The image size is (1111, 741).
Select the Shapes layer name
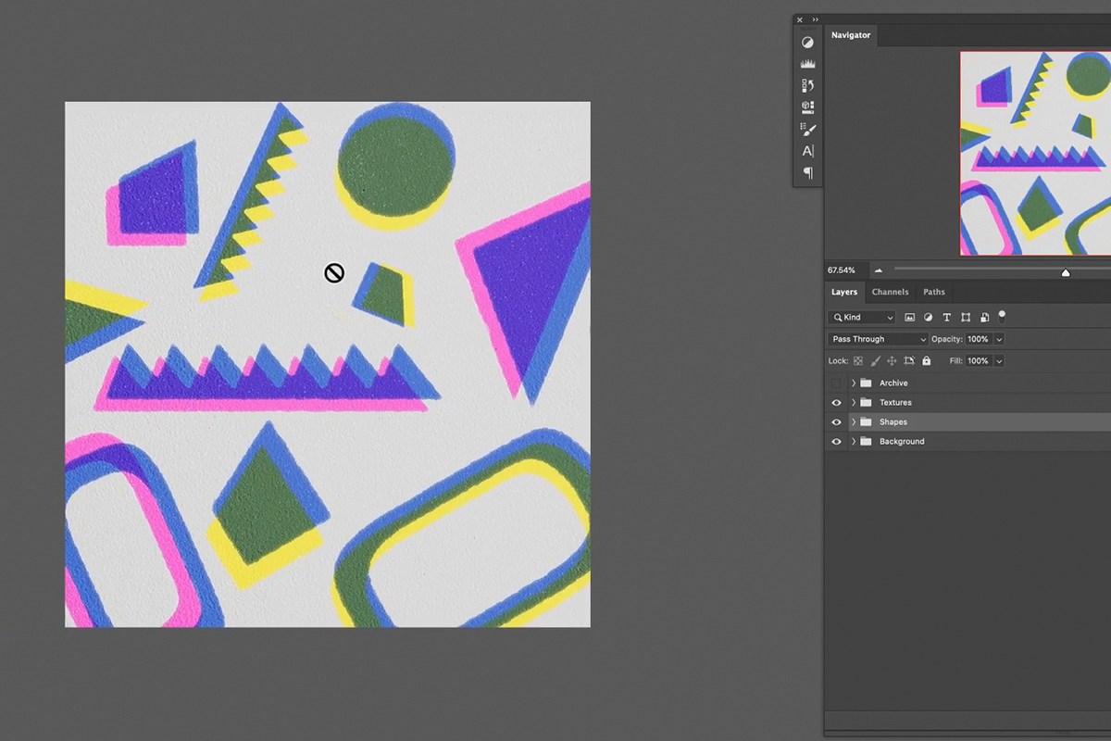coord(893,422)
